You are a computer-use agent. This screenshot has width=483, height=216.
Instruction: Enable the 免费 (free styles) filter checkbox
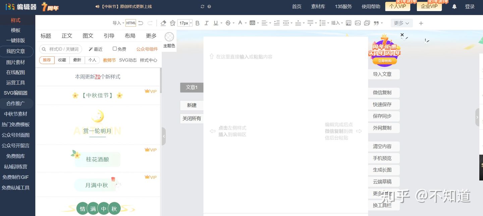click(x=115, y=49)
